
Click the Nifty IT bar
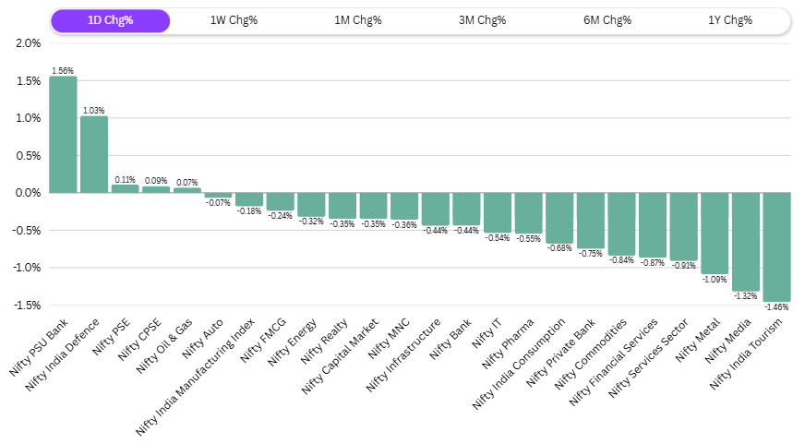coord(498,212)
